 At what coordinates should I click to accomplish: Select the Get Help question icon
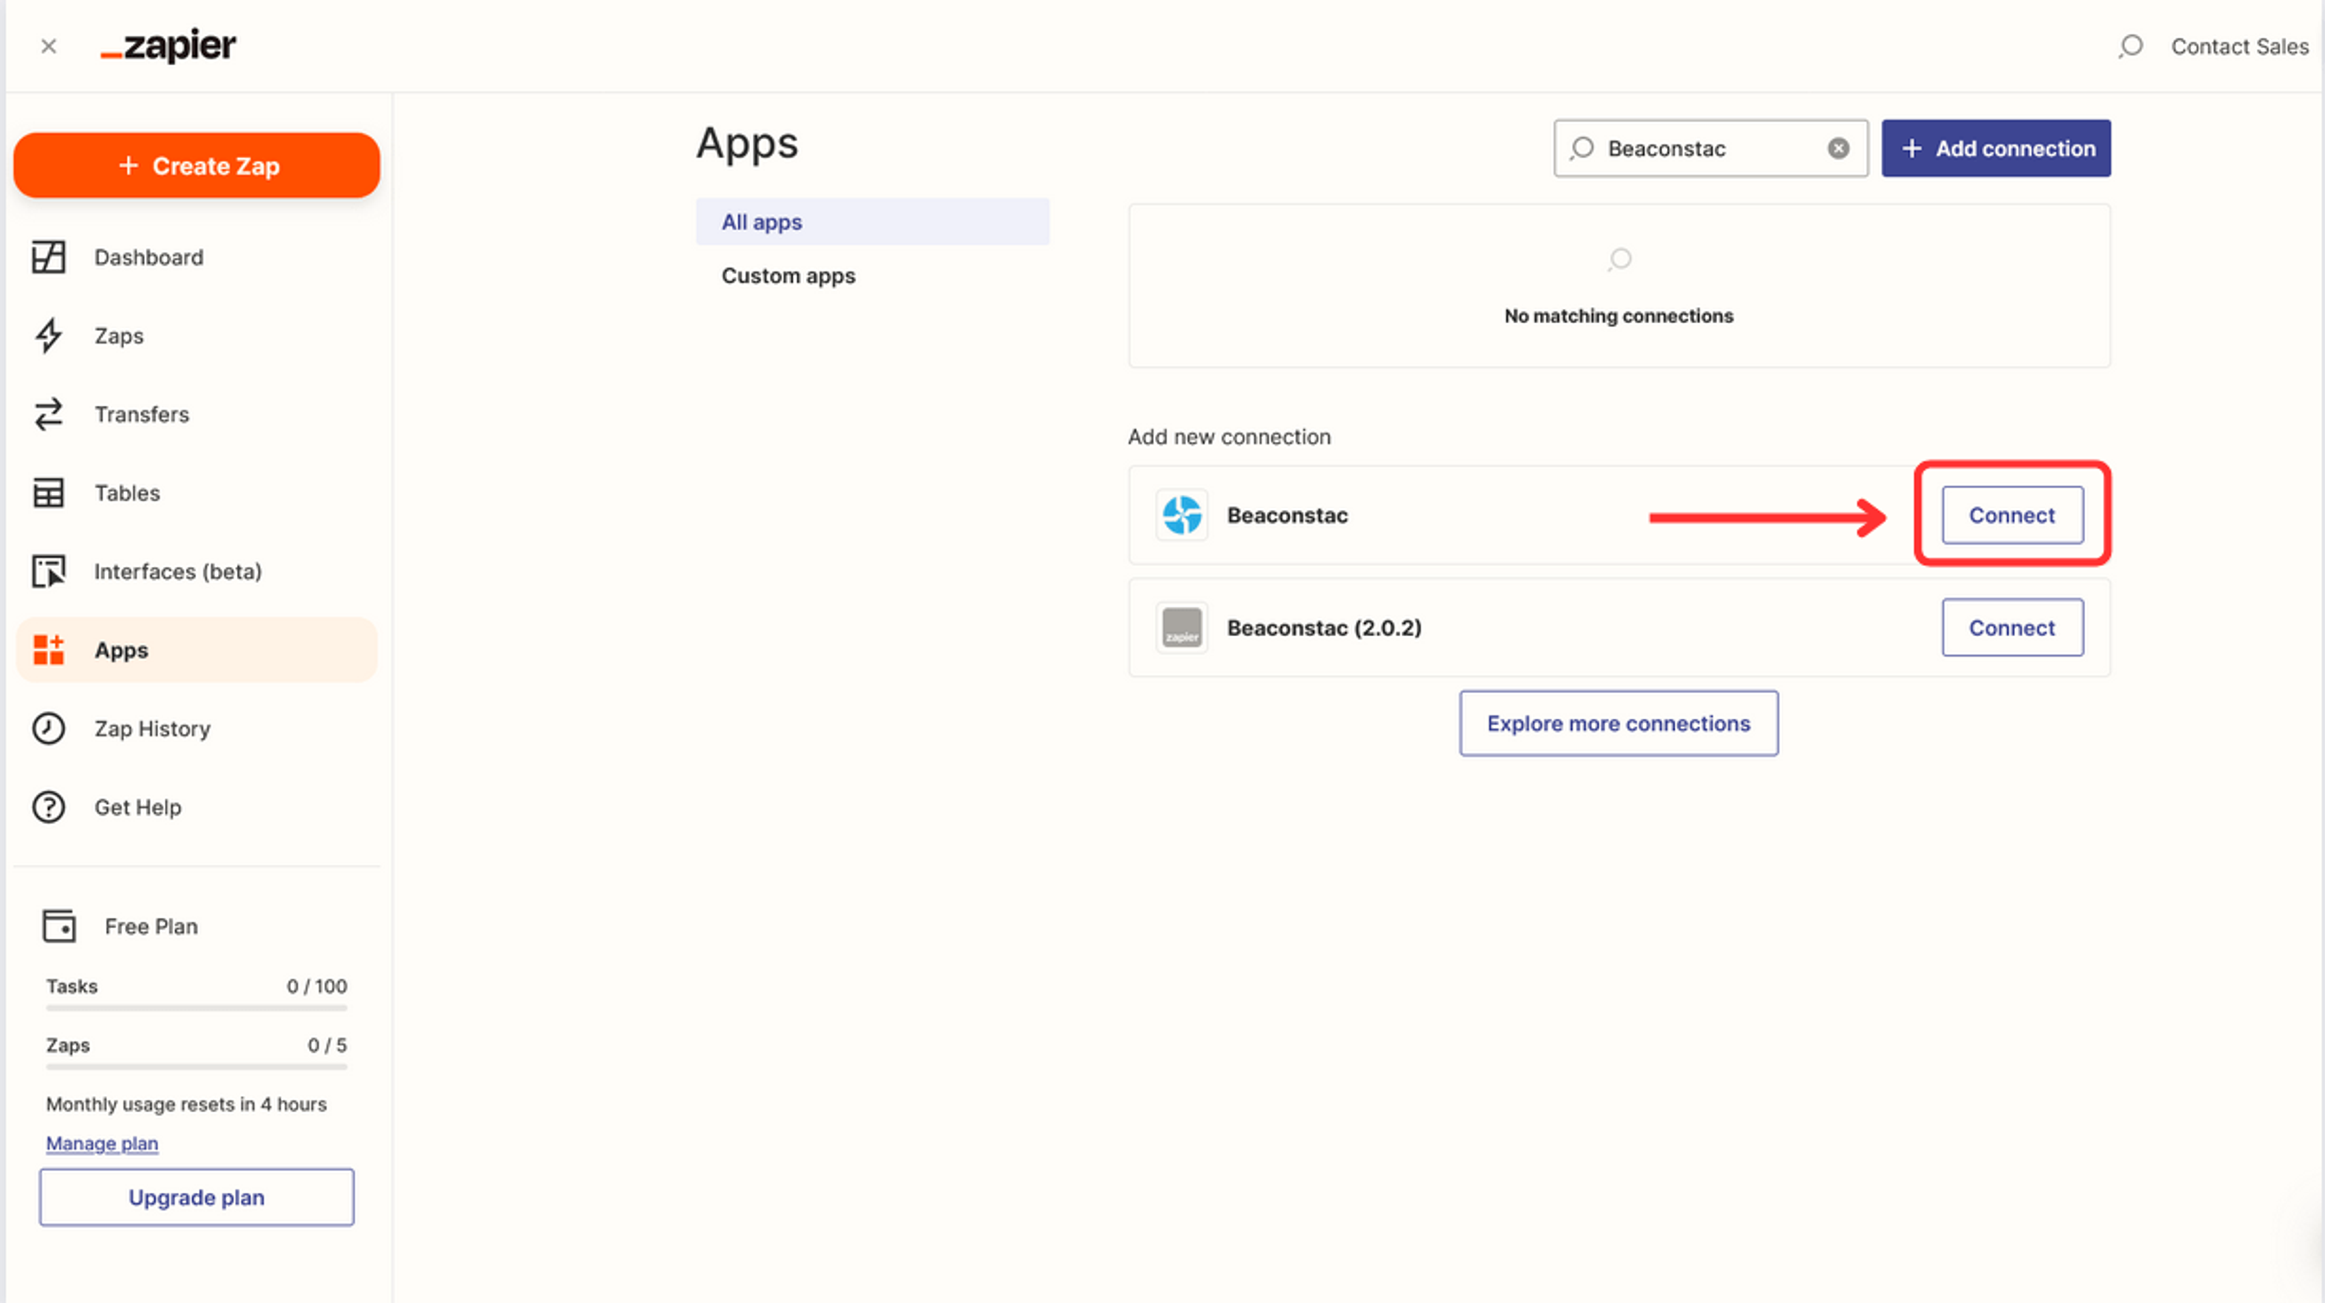[x=48, y=807]
